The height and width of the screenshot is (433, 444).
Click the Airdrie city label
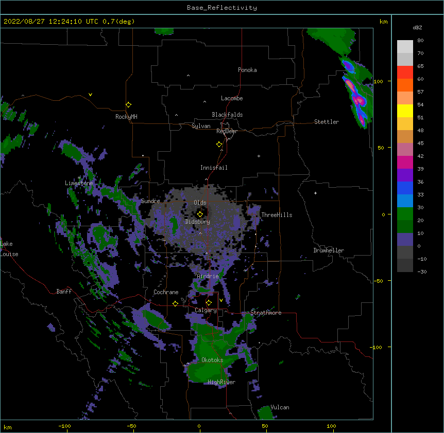click(208, 276)
